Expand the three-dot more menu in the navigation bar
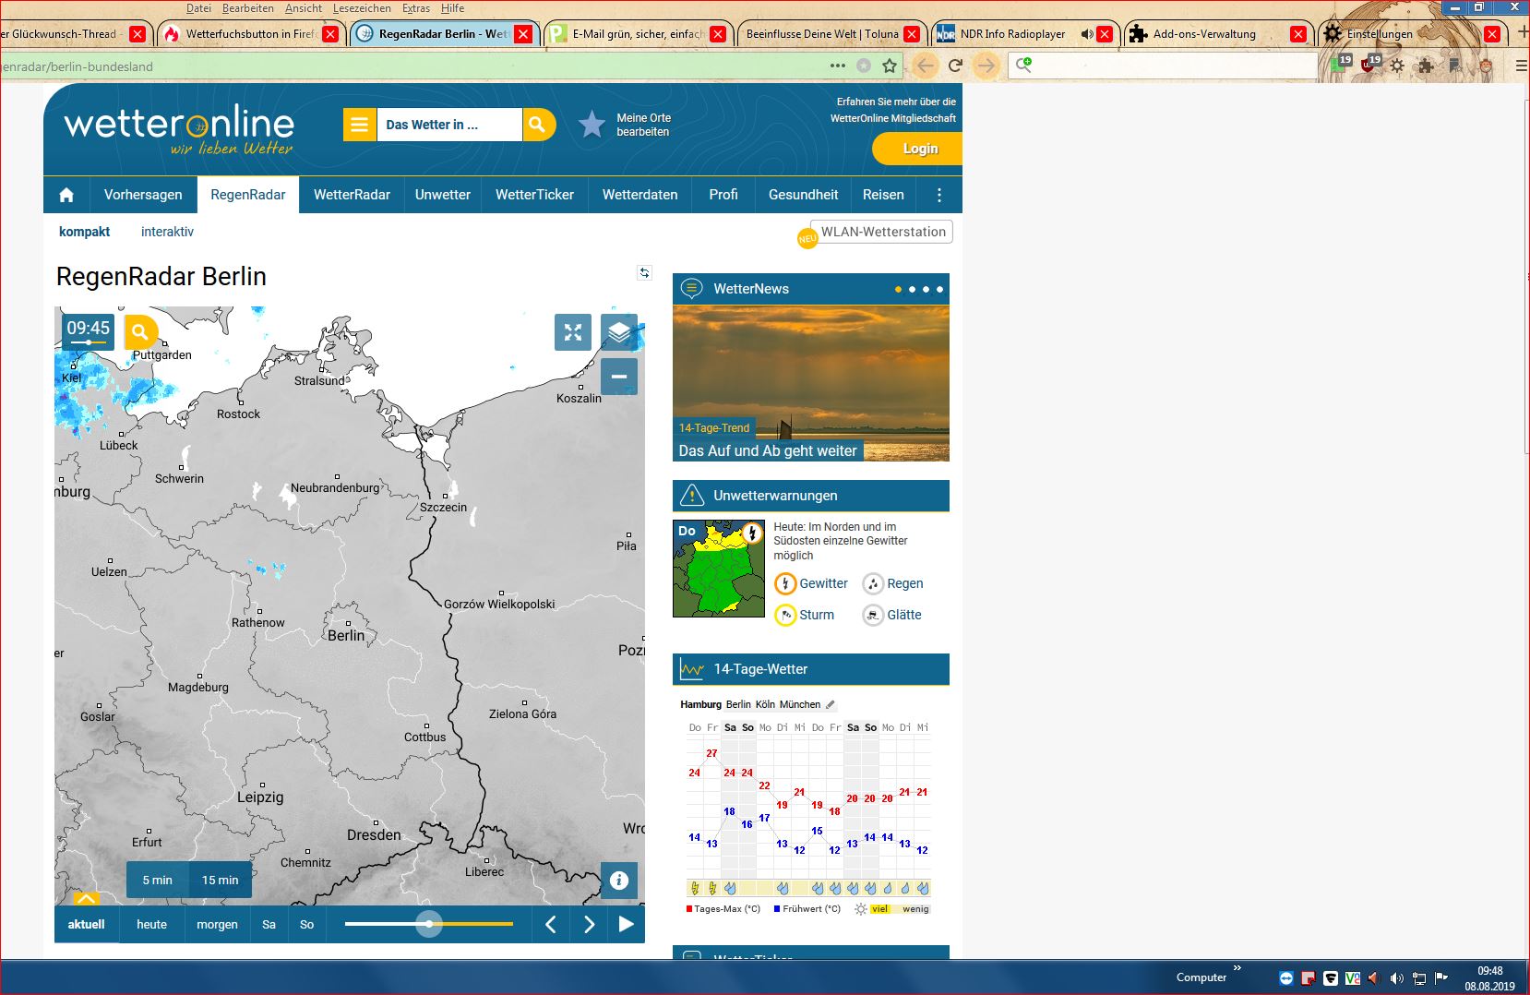Screen dimensions: 1530x995 [939, 195]
